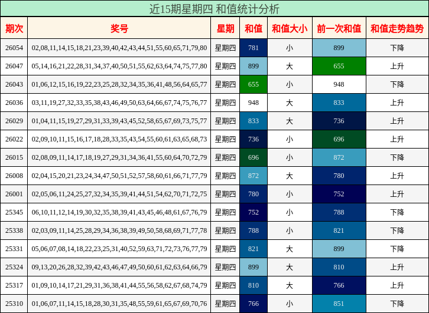The width and height of the screenshot is (429, 313).
Task: Select 和值 cell 872 in row 26008
Action: click(x=253, y=176)
